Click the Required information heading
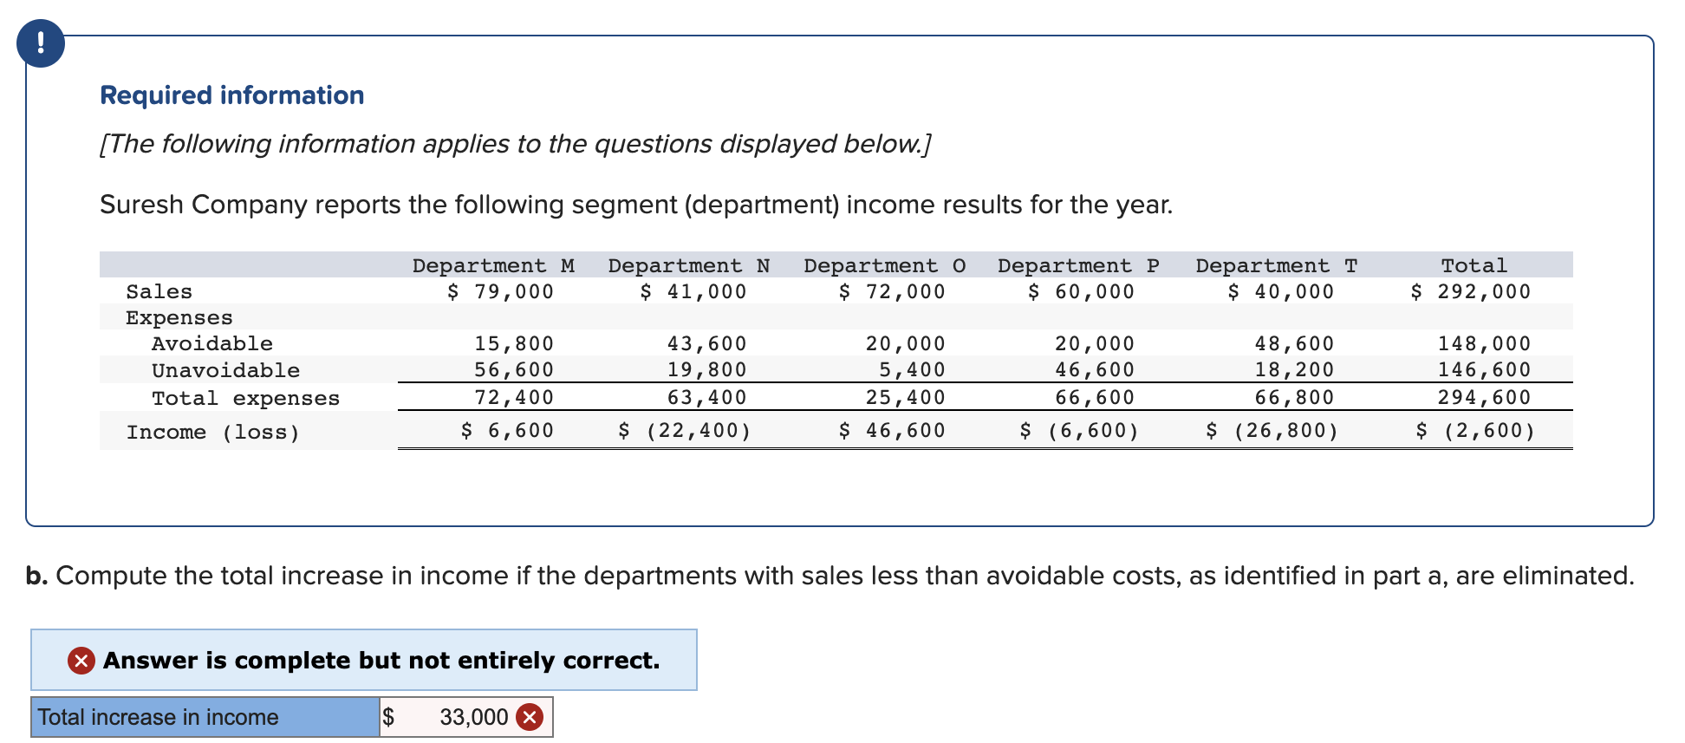 [232, 95]
